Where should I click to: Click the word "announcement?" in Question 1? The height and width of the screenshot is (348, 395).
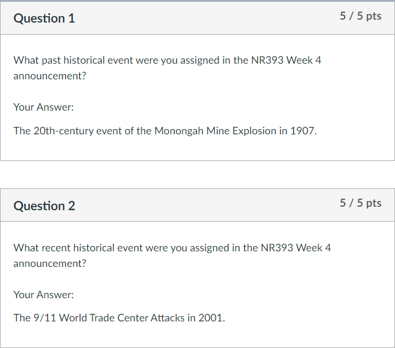[50, 76]
